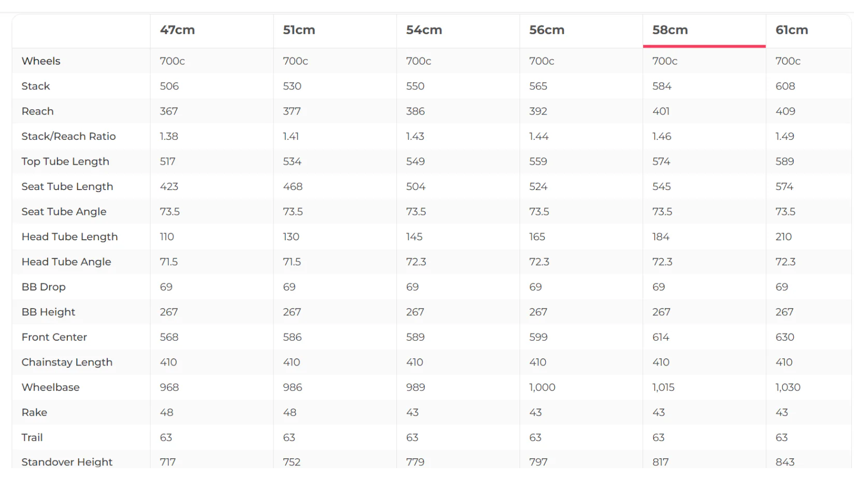Click the BB Drop row label
Screen dimensions: 854x480
tap(44, 287)
